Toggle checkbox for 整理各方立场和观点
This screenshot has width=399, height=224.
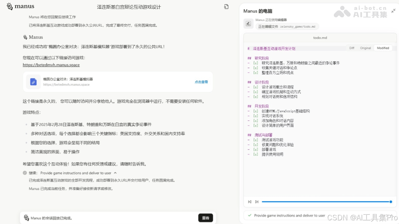pos(255,73)
